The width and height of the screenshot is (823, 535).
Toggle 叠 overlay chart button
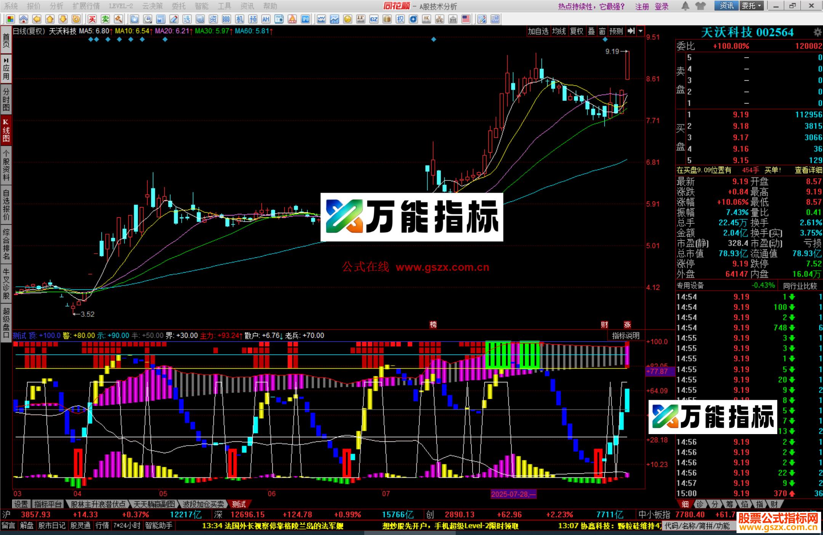(591, 31)
